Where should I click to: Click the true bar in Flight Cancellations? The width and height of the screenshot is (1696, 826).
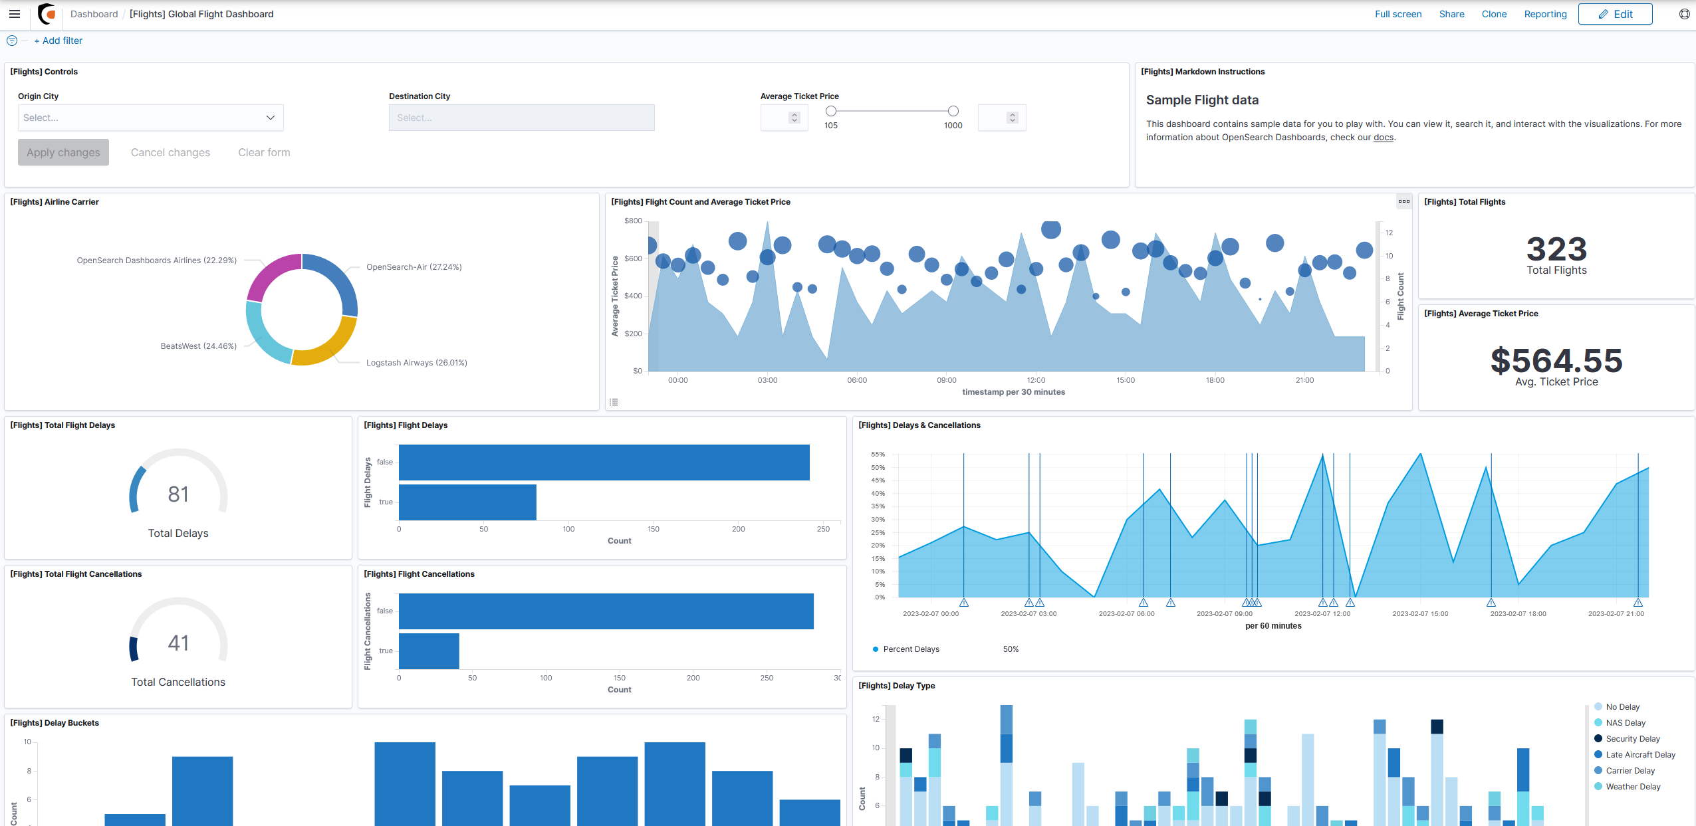[429, 651]
